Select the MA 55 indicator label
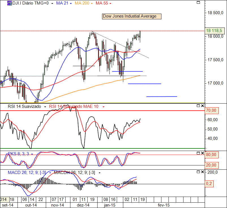 (x=102, y=3)
